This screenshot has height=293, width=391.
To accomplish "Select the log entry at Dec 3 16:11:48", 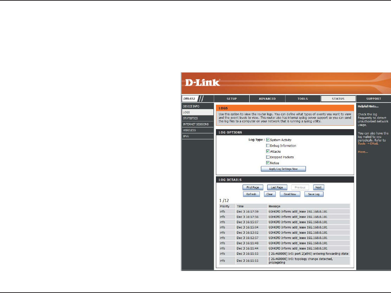I will [284, 243].
